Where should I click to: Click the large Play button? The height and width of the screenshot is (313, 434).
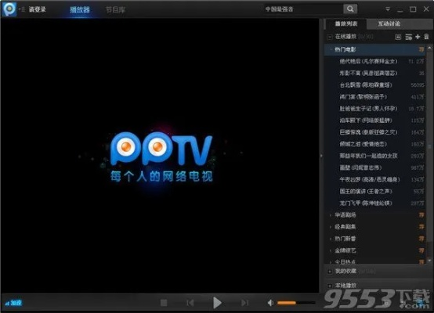pos(217,303)
